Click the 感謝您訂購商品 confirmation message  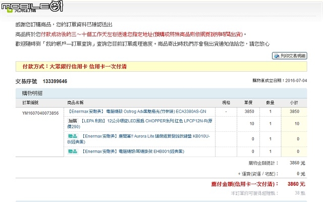pos(64,25)
